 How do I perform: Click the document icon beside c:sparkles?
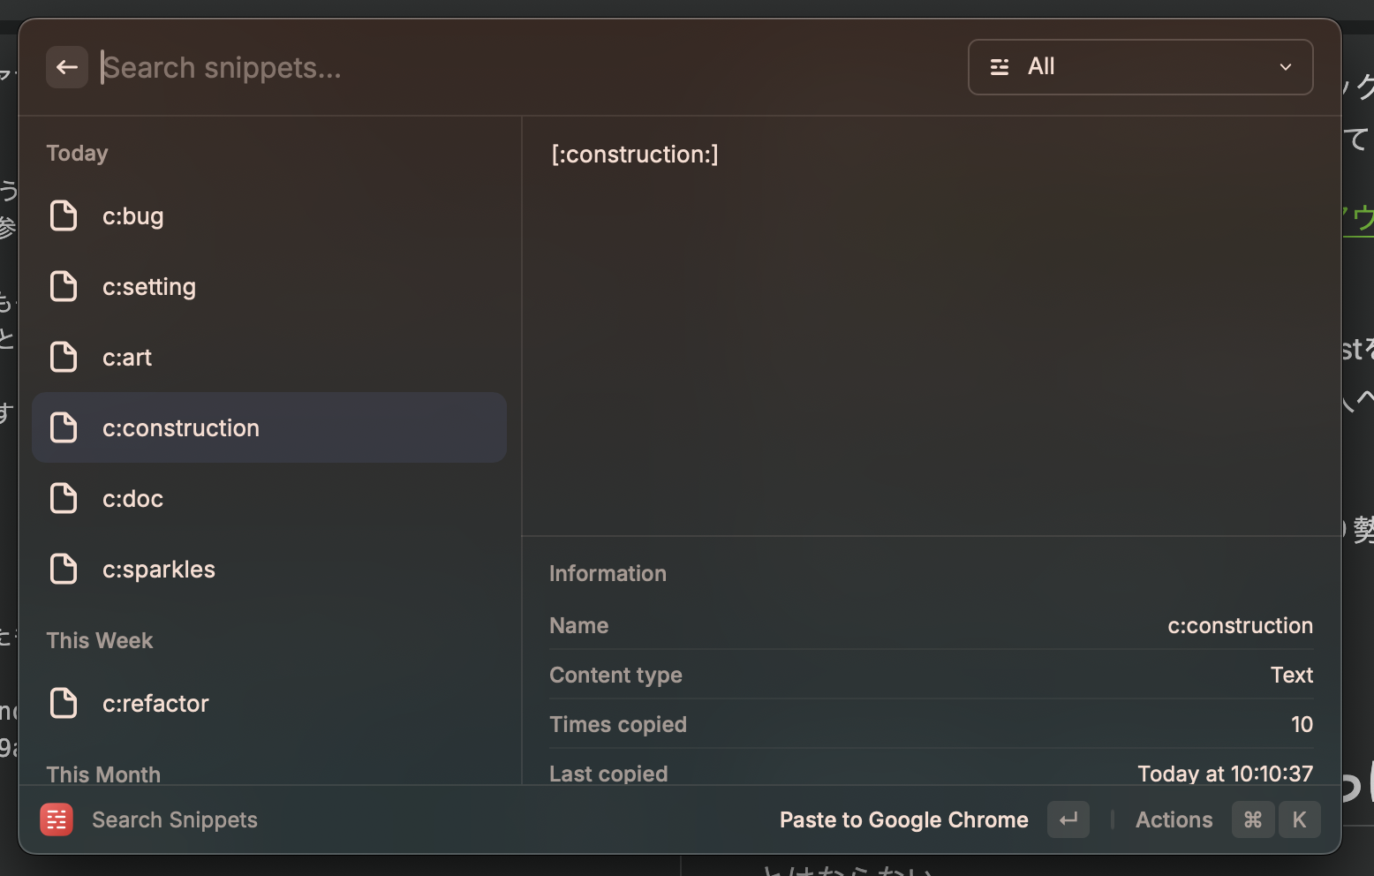point(64,569)
